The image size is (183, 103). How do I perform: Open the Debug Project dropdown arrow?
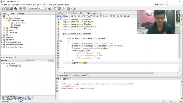point(71,8)
